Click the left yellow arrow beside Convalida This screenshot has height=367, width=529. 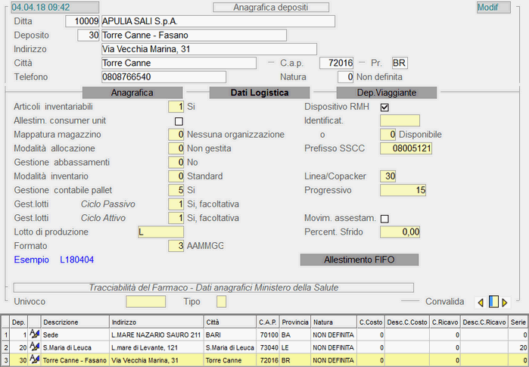click(480, 303)
